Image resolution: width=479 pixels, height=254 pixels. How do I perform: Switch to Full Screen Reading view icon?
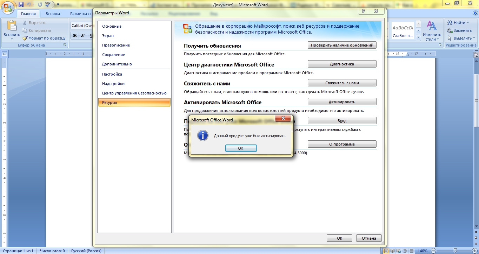[x=392, y=251]
